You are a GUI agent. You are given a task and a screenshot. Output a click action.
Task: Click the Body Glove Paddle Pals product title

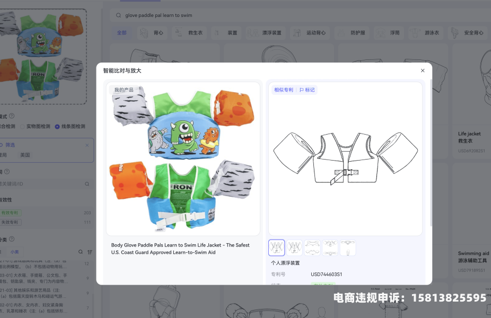pyautogui.click(x=180, y=249)
